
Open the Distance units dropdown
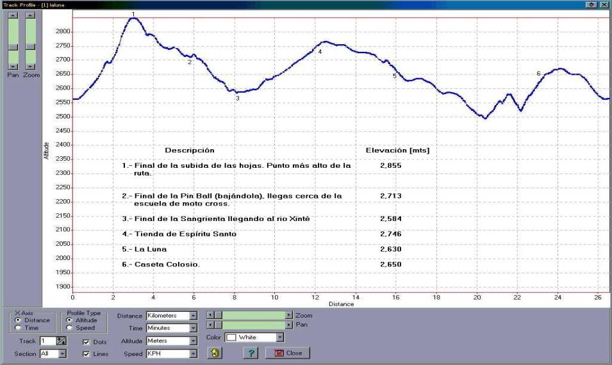click(192, 316)
